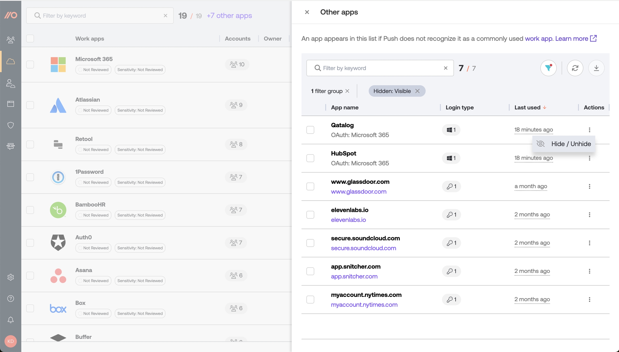
Task: Sort by Last used column header
Action: tap(527, 107)
